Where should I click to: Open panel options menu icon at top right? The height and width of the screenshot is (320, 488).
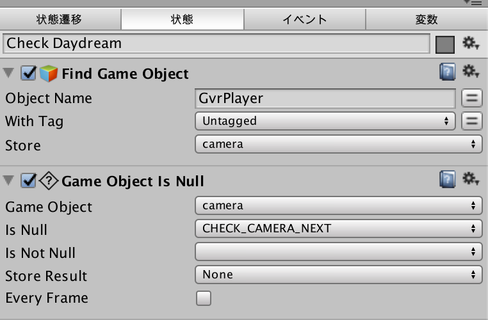[x=473, y=3]
